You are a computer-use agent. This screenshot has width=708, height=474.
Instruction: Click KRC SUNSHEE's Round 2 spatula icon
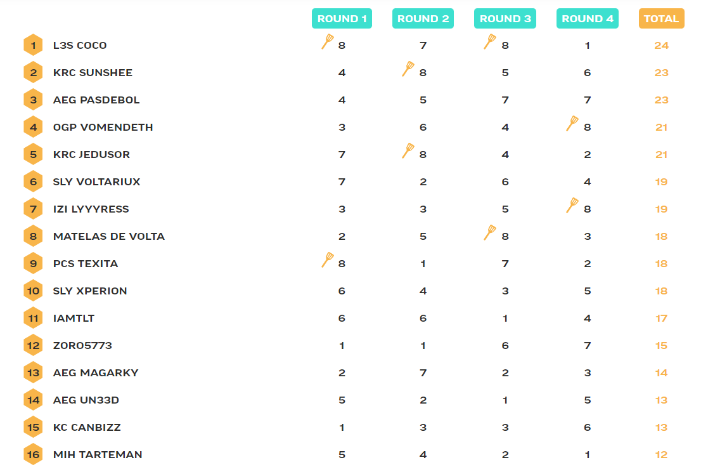coord(408,69)
